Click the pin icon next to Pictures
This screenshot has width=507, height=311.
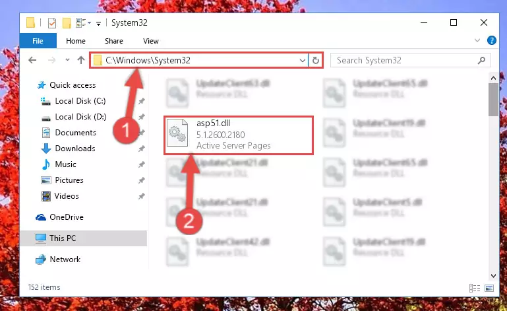click(141, 180)
